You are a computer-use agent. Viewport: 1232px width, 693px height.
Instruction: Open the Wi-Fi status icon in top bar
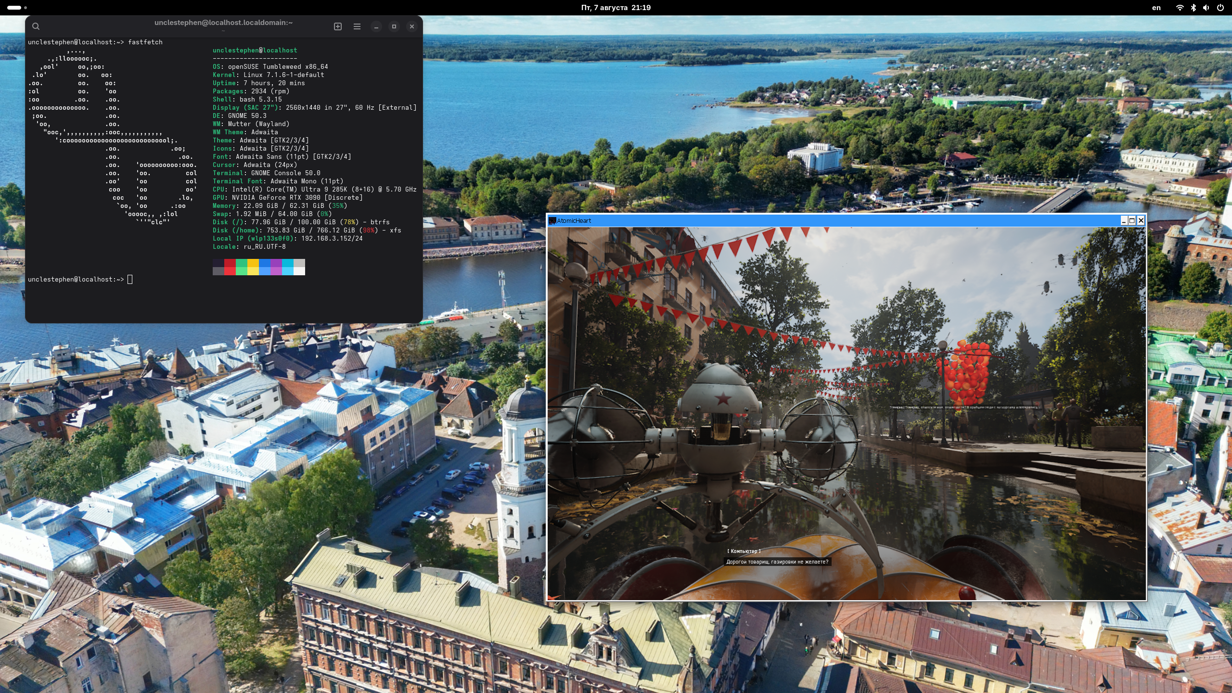coord(1180,8)
